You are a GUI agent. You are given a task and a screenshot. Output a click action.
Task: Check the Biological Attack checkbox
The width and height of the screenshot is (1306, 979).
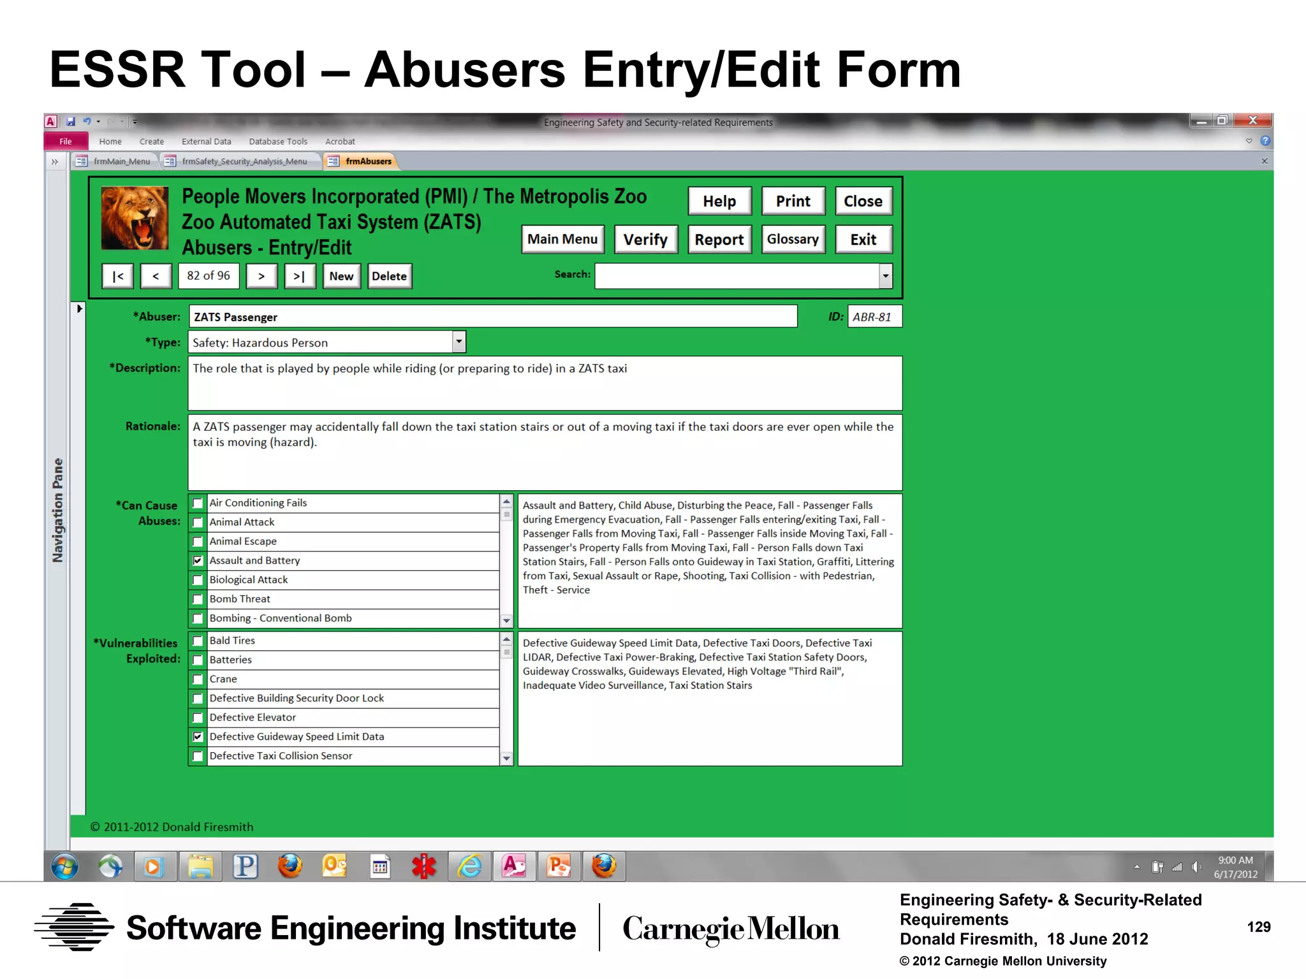[198, 580]
